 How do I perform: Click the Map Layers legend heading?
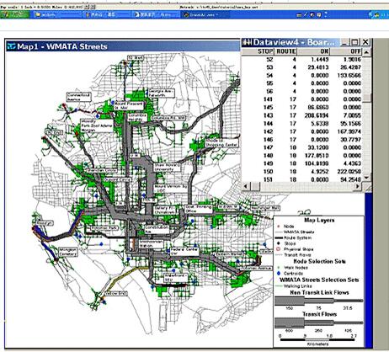pos(319,220)
